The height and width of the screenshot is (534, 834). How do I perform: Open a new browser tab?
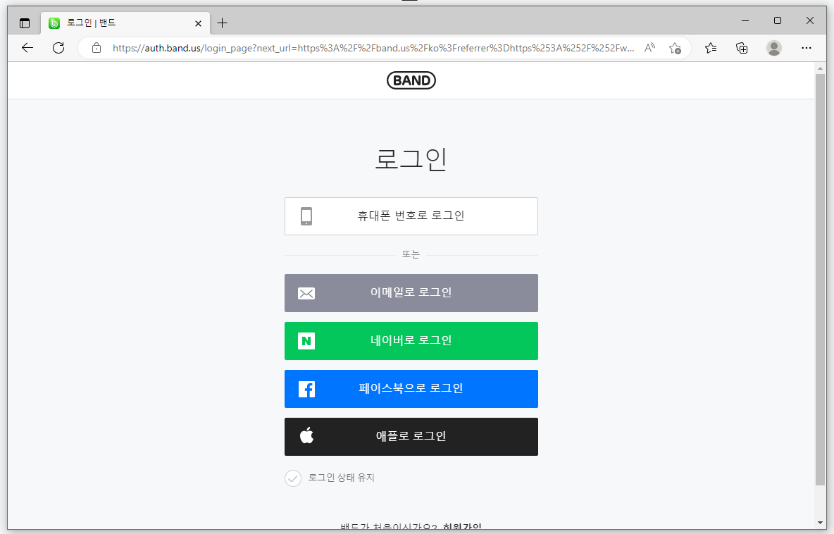point(223,23)
